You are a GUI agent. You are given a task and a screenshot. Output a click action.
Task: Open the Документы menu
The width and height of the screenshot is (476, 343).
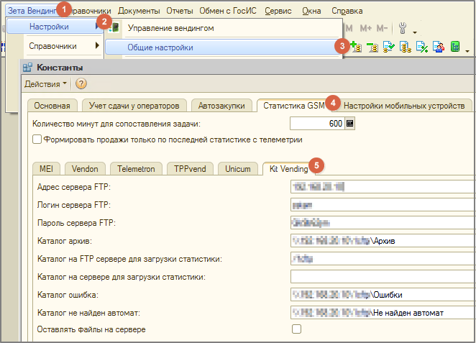139,11
